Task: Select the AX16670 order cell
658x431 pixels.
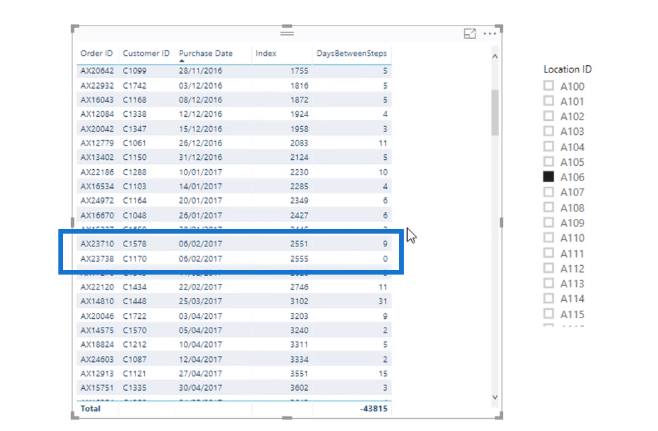Action: click(97, 215)
